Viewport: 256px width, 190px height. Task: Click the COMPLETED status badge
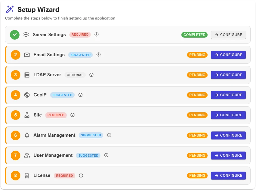pyautogui.click(x=194, y=34)
